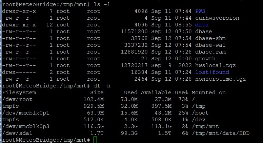Click the /dev/sda1 filesystem entry
The height and width of the screenshot is (143, 263).
tap(17, 133)
